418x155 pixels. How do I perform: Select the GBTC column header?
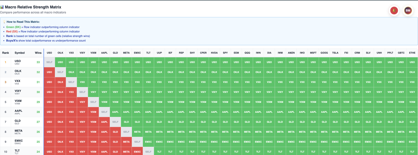(401, 53)
